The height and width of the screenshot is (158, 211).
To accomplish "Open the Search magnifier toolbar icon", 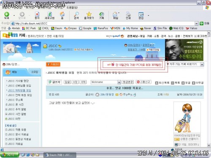I will [x=76, y=16].
